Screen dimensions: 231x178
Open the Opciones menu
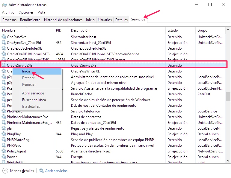pyautogui.click(x=26, y=12)
